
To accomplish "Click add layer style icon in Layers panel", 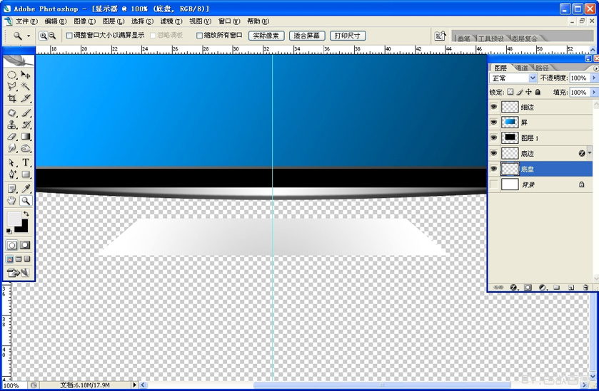I will (514, 287).
